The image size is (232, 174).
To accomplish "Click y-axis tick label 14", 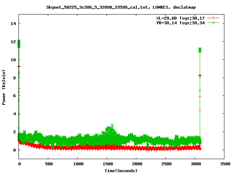I will (x=13, y=24).
